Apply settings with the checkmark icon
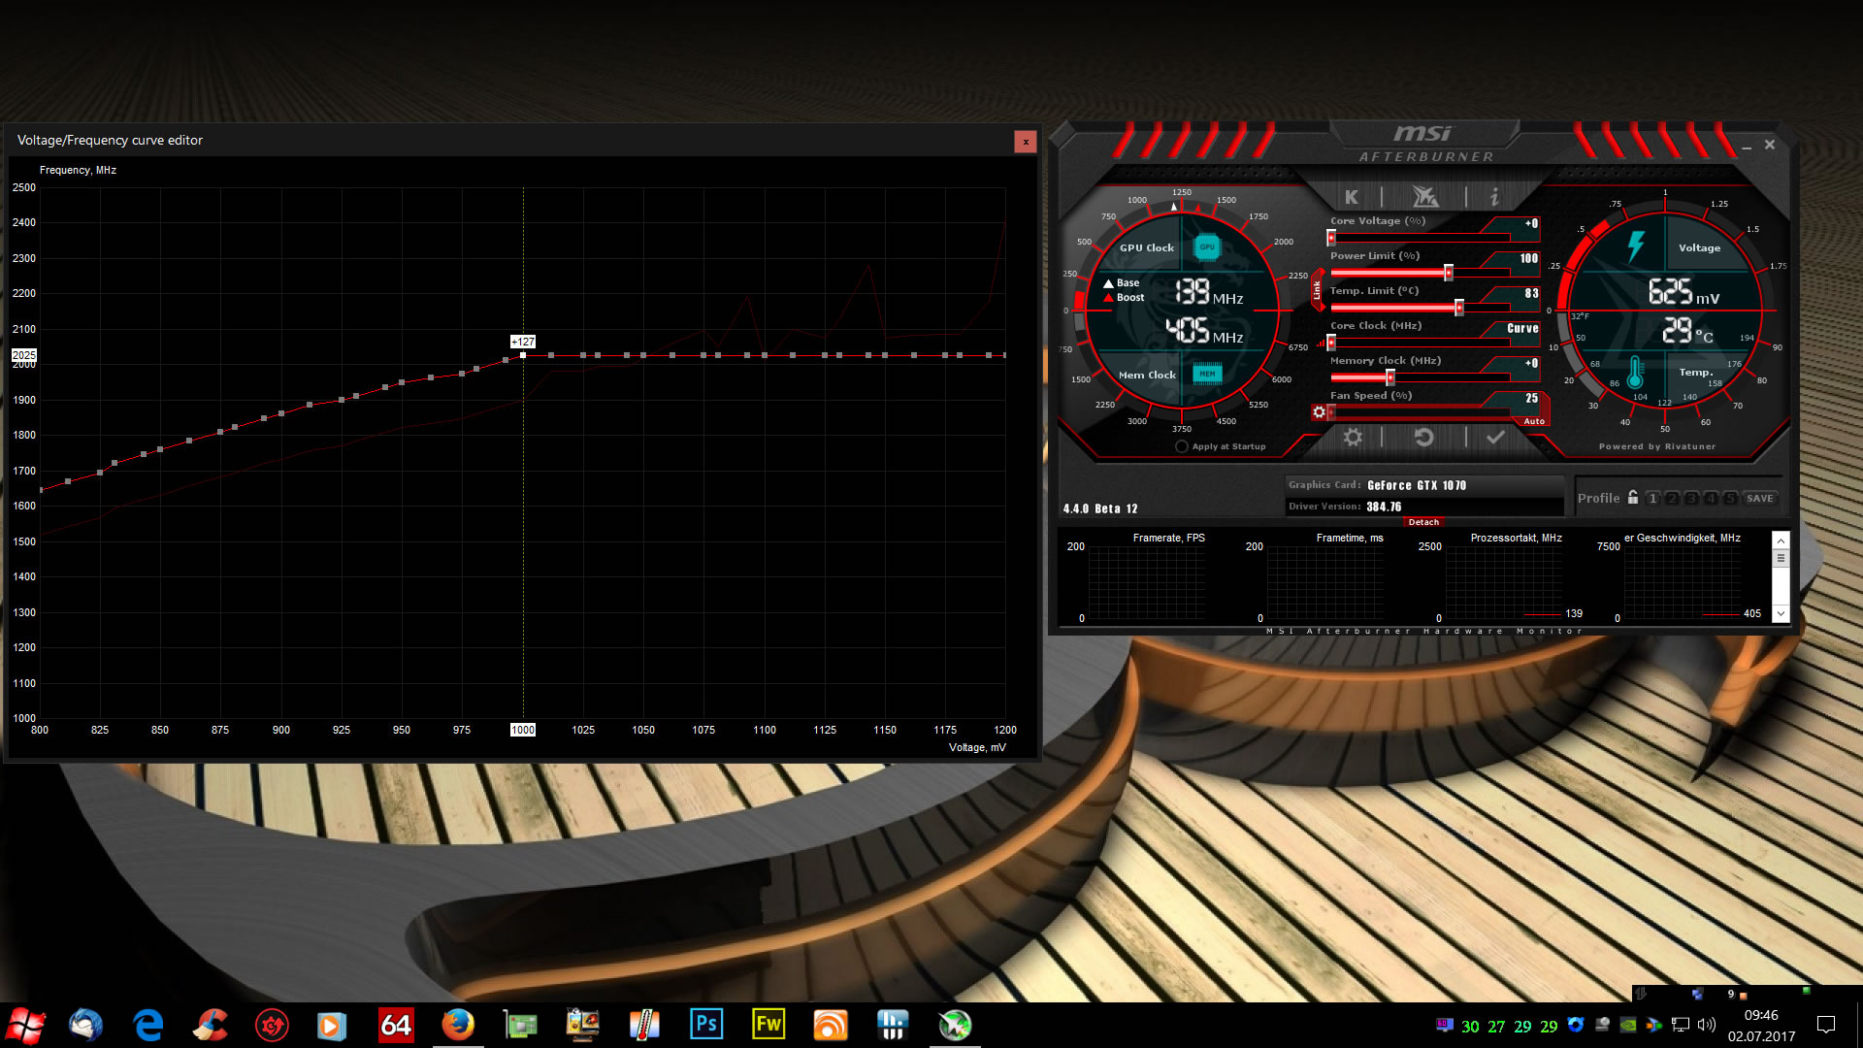Image resolution: width=1863 pixels, height=1048 pixels. click(1495, 438)
